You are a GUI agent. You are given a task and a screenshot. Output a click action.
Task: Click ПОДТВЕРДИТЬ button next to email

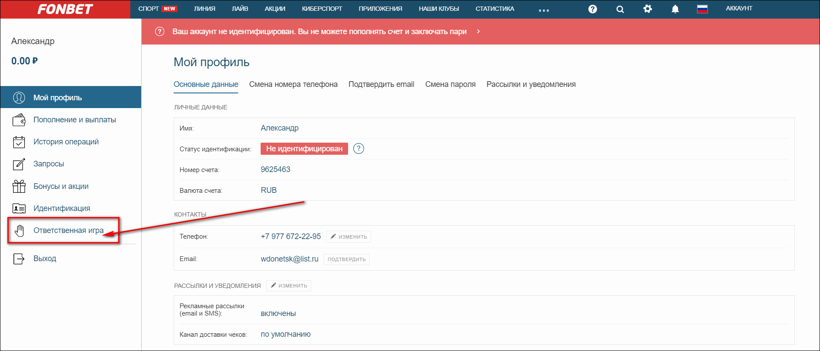[x=346, y=259]
